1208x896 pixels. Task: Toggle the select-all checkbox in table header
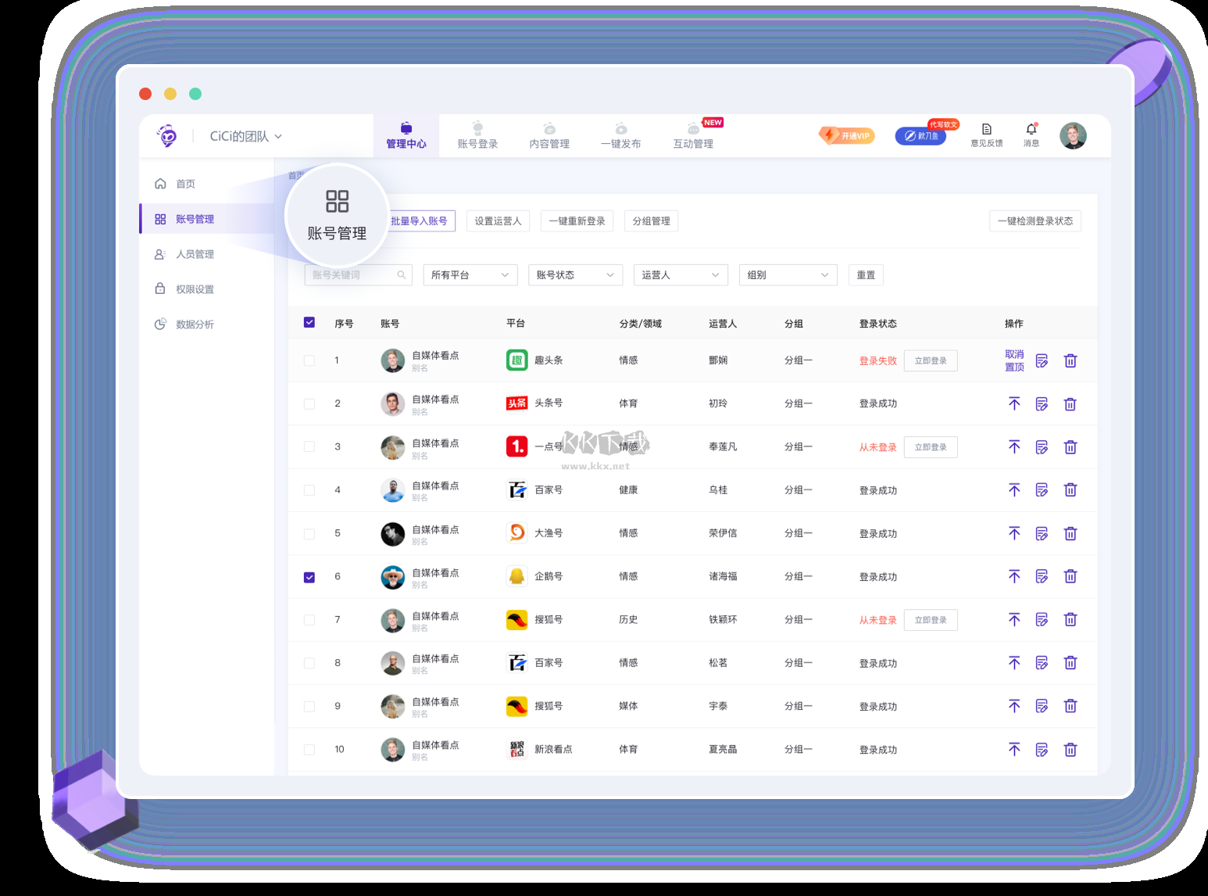[309, 323]
